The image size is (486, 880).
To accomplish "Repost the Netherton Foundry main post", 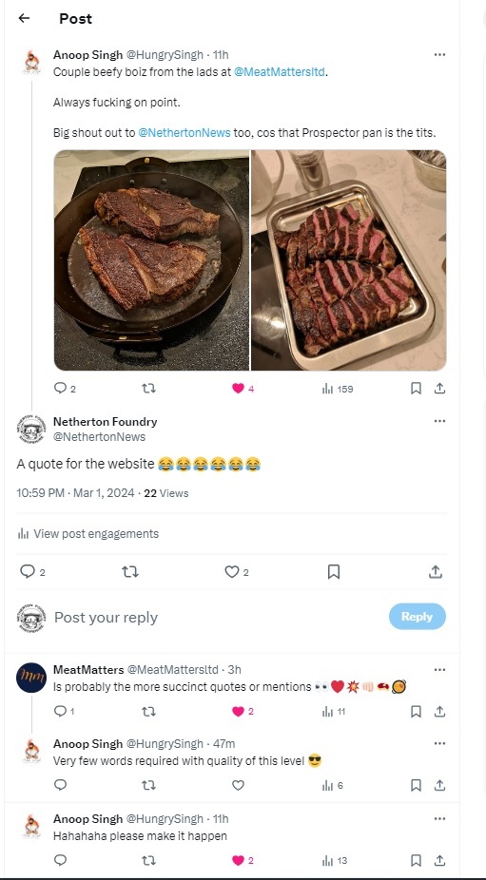I will [x=129, y=572].
